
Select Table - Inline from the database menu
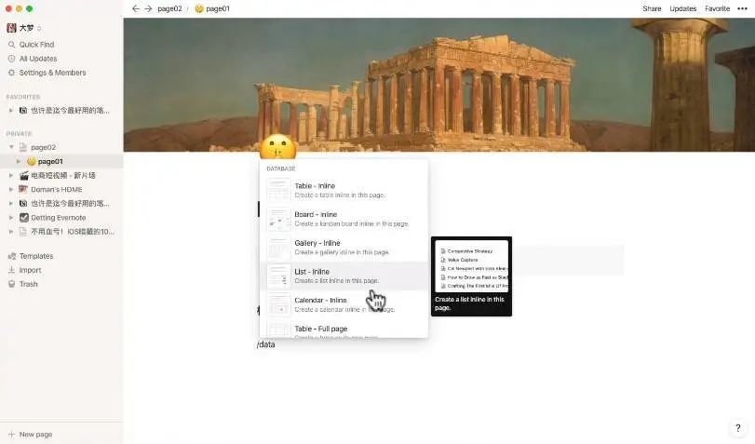tap(344, 190)
